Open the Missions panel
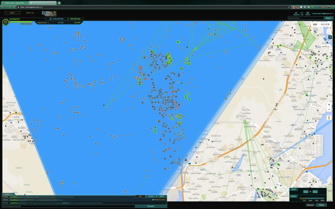Image resolution: width=335 pixels, height=209 pixels. click(310, 205)
